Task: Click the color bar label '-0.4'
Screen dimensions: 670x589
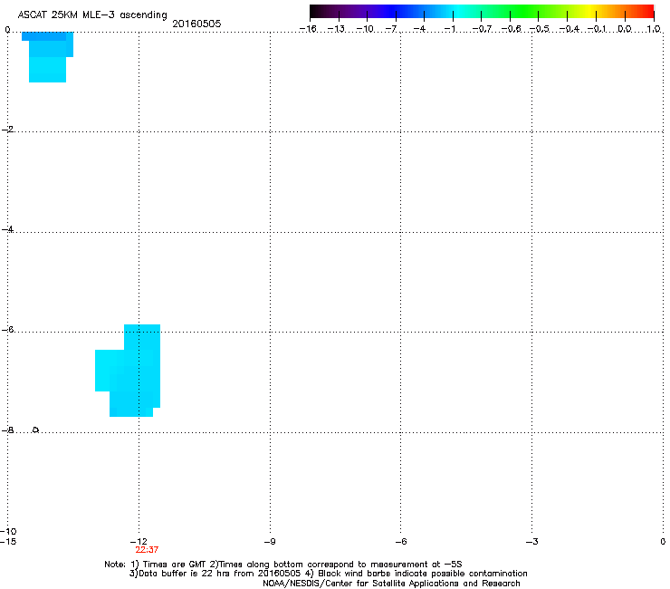Action: [x=569, y=29]
